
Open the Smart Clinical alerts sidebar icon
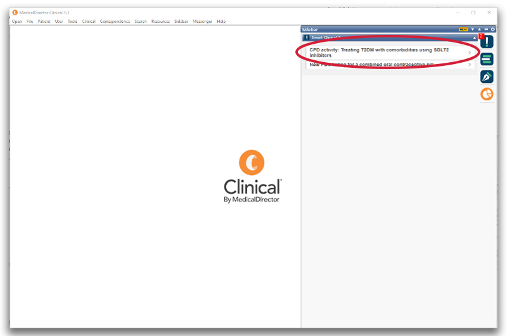487,42
